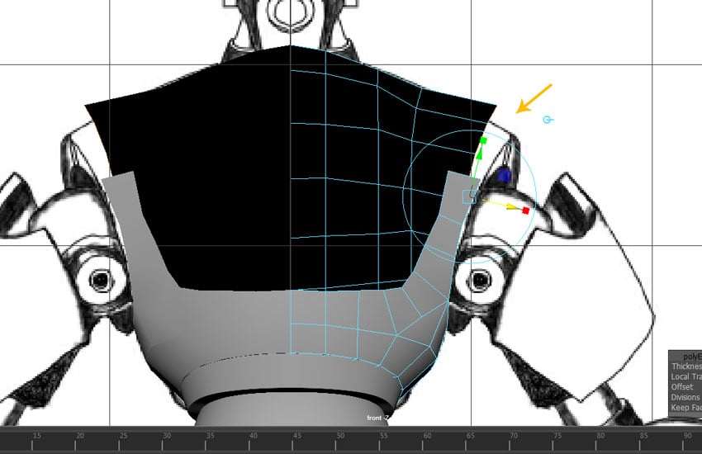Jump to frame 30 on the time slider

[167, 435]
